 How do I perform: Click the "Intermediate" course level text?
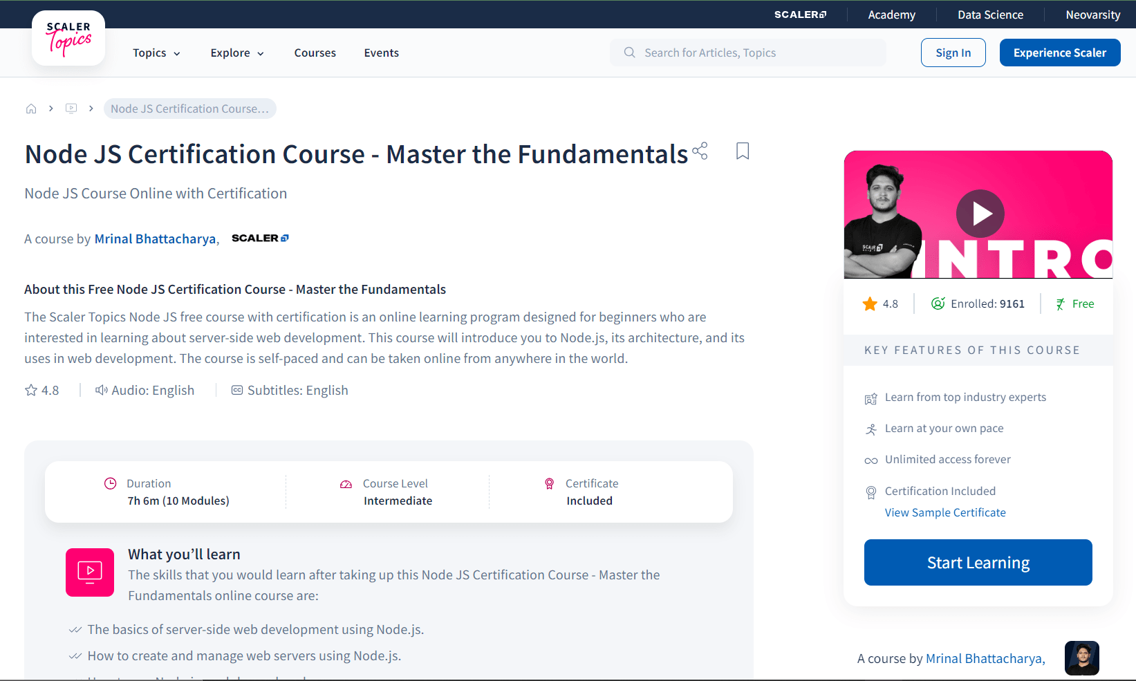[x=398, y=501]
